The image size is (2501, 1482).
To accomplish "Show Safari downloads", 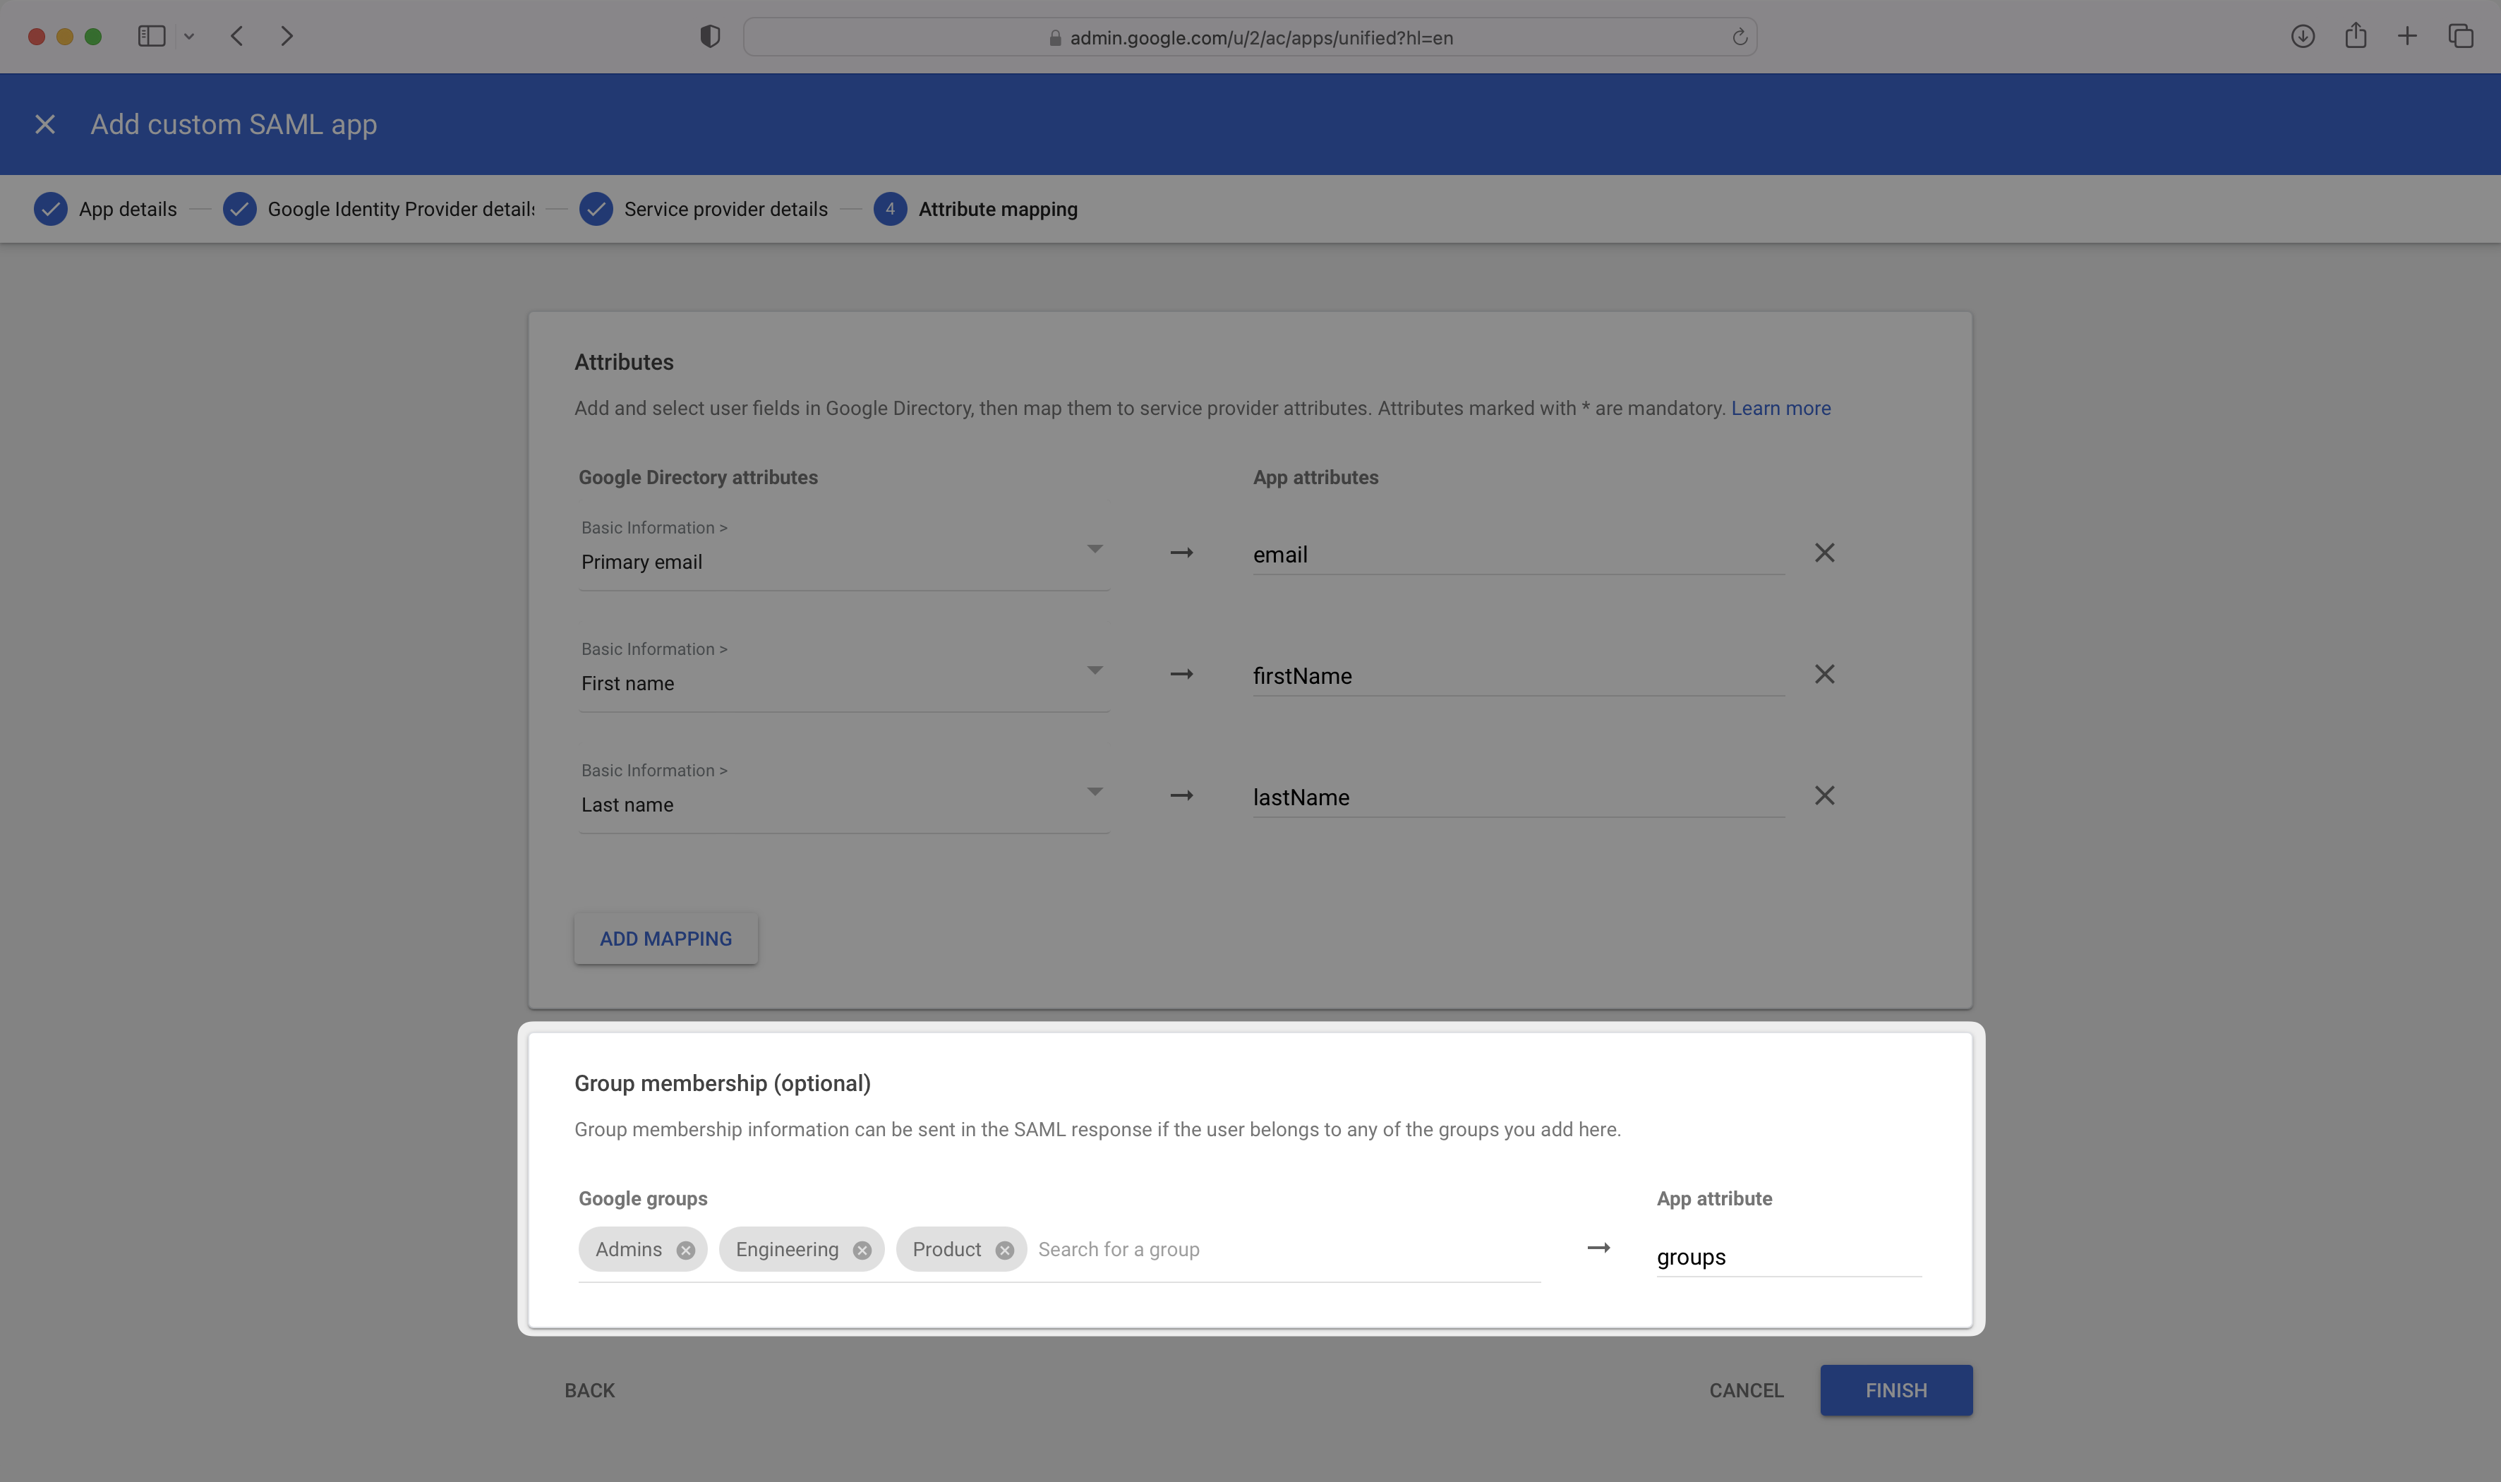I will click(2302, 36).
